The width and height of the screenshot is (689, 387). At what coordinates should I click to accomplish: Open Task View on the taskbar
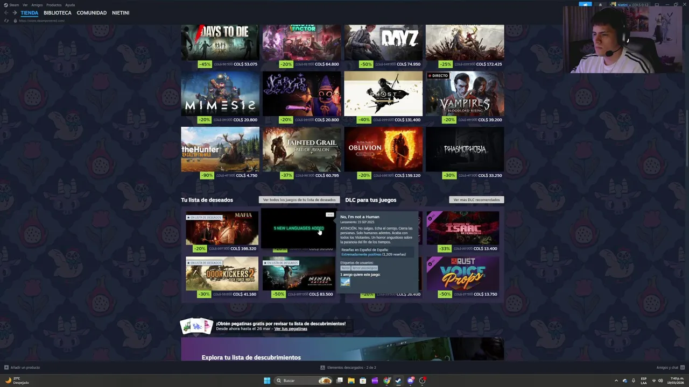point(340,381)
